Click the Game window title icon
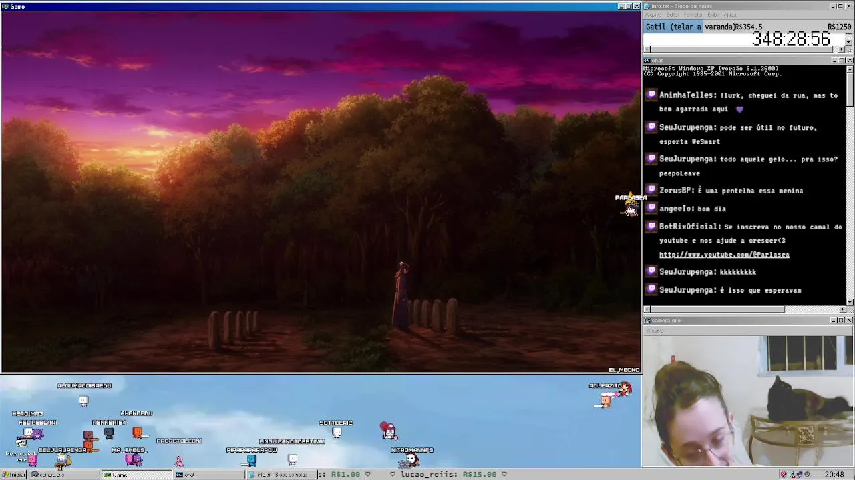This screenshot has width=855, height=480. (5, 6)
